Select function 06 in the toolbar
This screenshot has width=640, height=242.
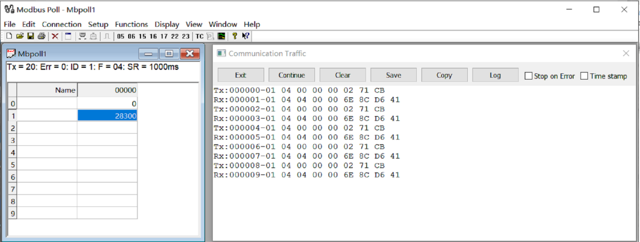coord(132,36)
